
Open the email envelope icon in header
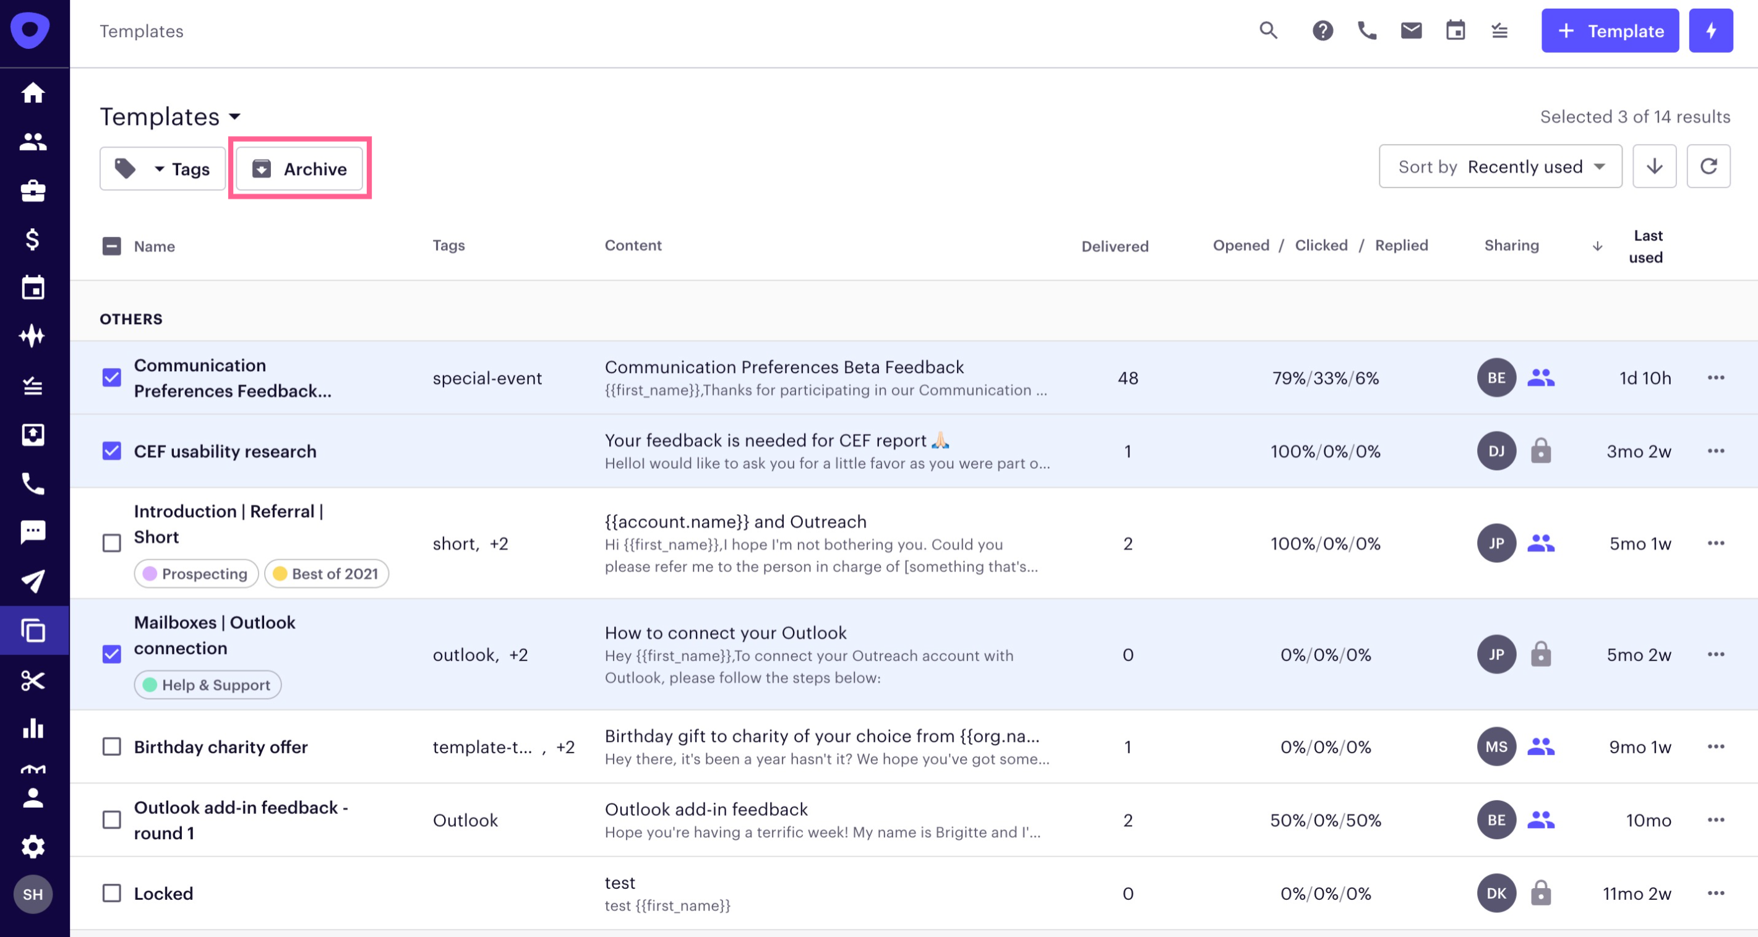(x=1410, y=31)
